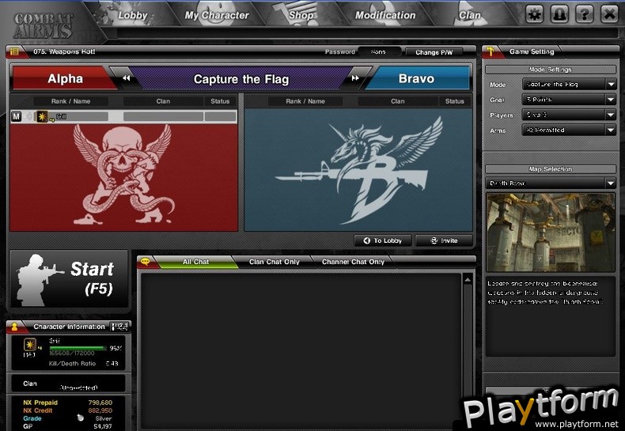The image size is (625, 431).
Task: Click the previous mode double-arrow left of Capture the Flag
Action: [x=127, y=78]
